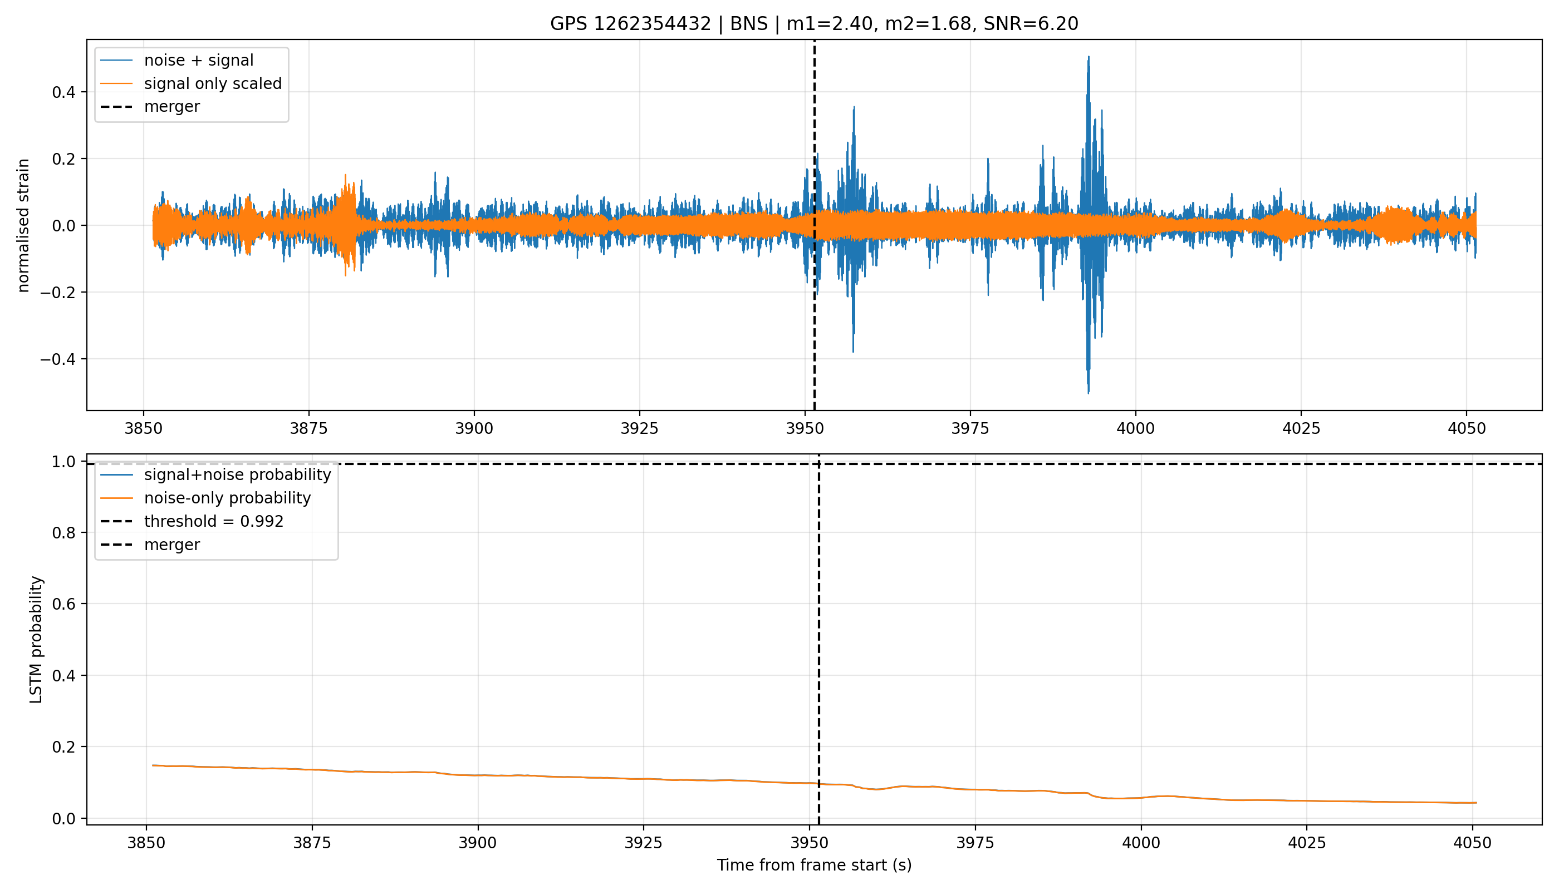Click 'Time from frame start (s)' axis label
The height and width of the screenshot is (890, 1559).
click(815, 866)
